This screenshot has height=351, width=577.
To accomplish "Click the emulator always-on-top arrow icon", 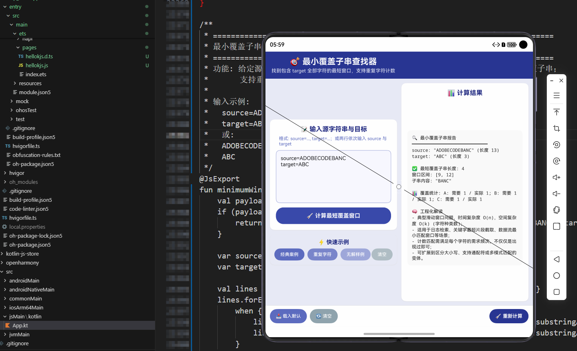I will pos(556,112).
